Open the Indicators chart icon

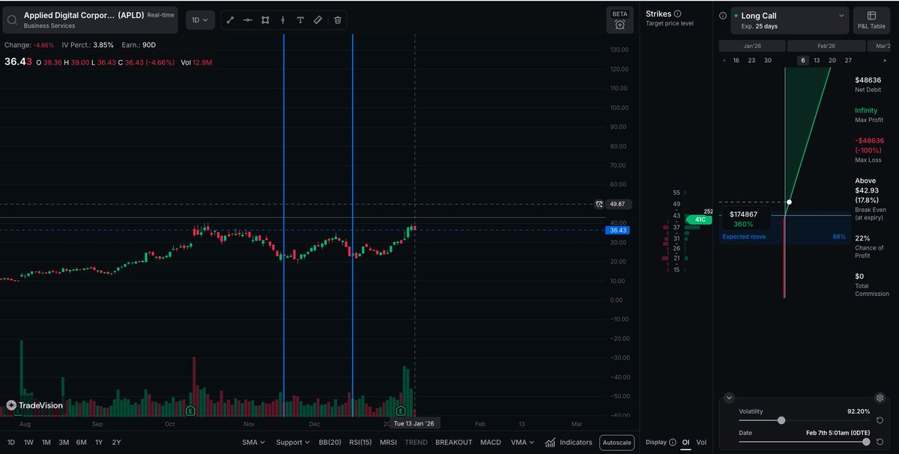pyautogui.click(x=550, y=442)
